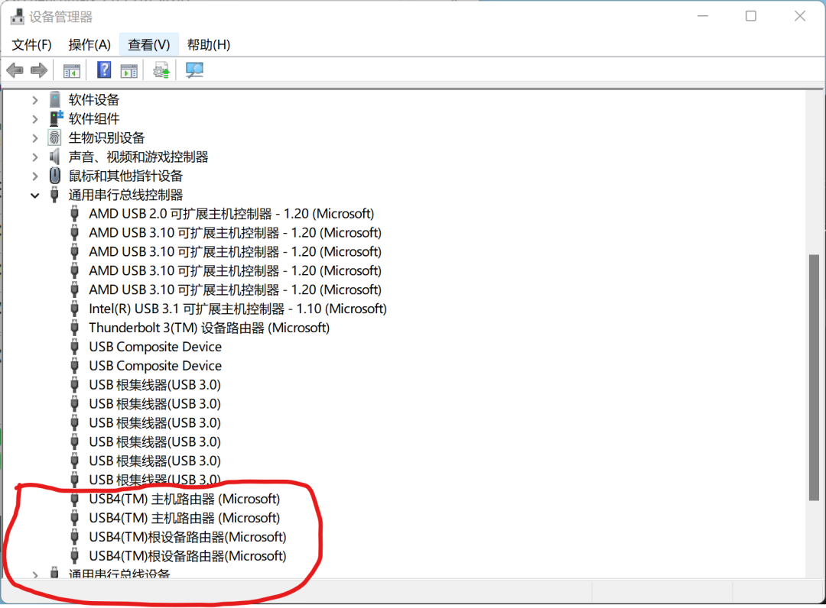Select the 软件设备 tree label
The height and width of the screenshot is (608, 826).
coord(94,100)
